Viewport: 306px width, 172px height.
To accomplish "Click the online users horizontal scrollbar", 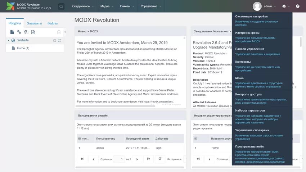I will pos(130,167).
